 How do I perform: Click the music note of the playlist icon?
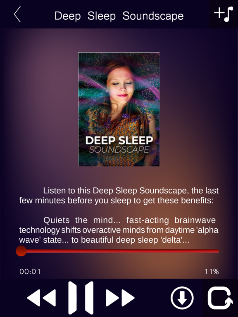(228, 14)
